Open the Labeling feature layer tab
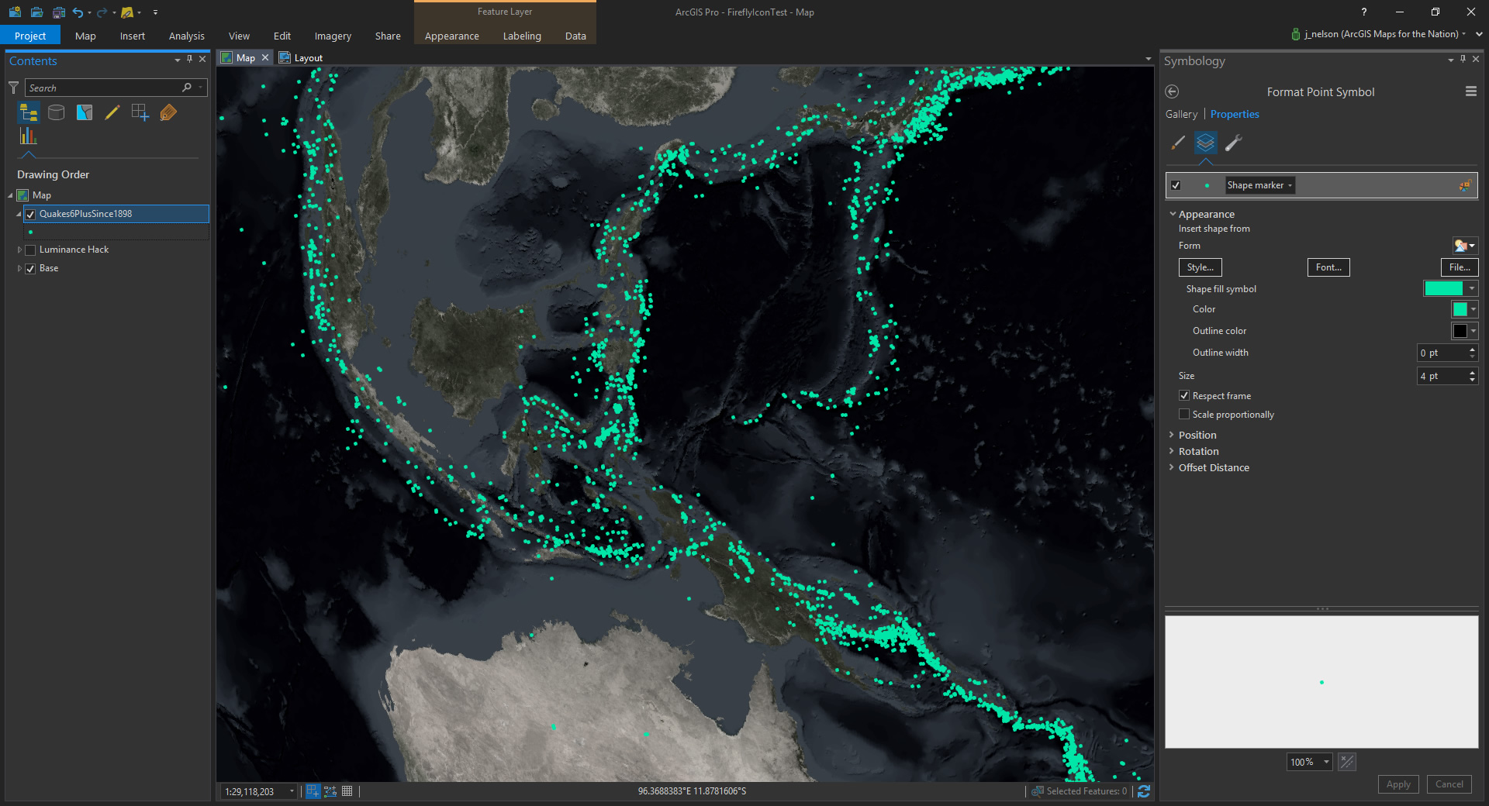Image resolution: width=1489 pixels, height=806 pixels. [x=522, y=36]
